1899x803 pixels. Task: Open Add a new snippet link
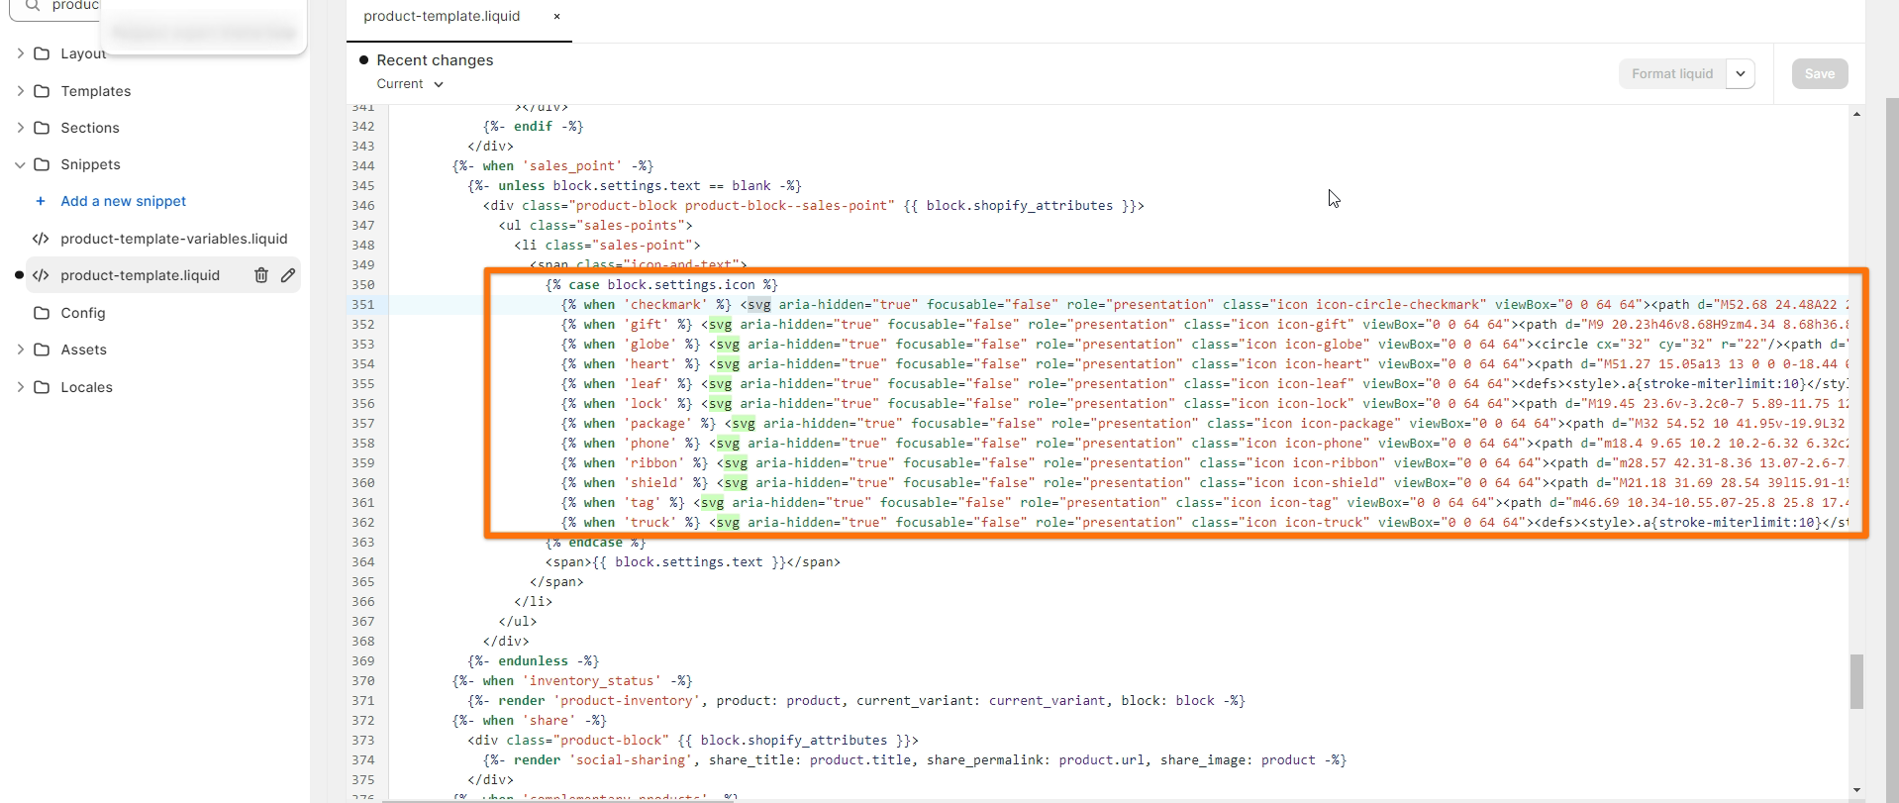(x=123, y=201)
